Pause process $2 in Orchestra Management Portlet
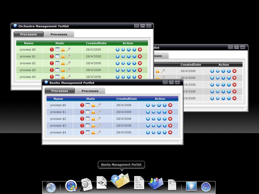Viewport: 259px width, 194px height. tap(129, 63)
